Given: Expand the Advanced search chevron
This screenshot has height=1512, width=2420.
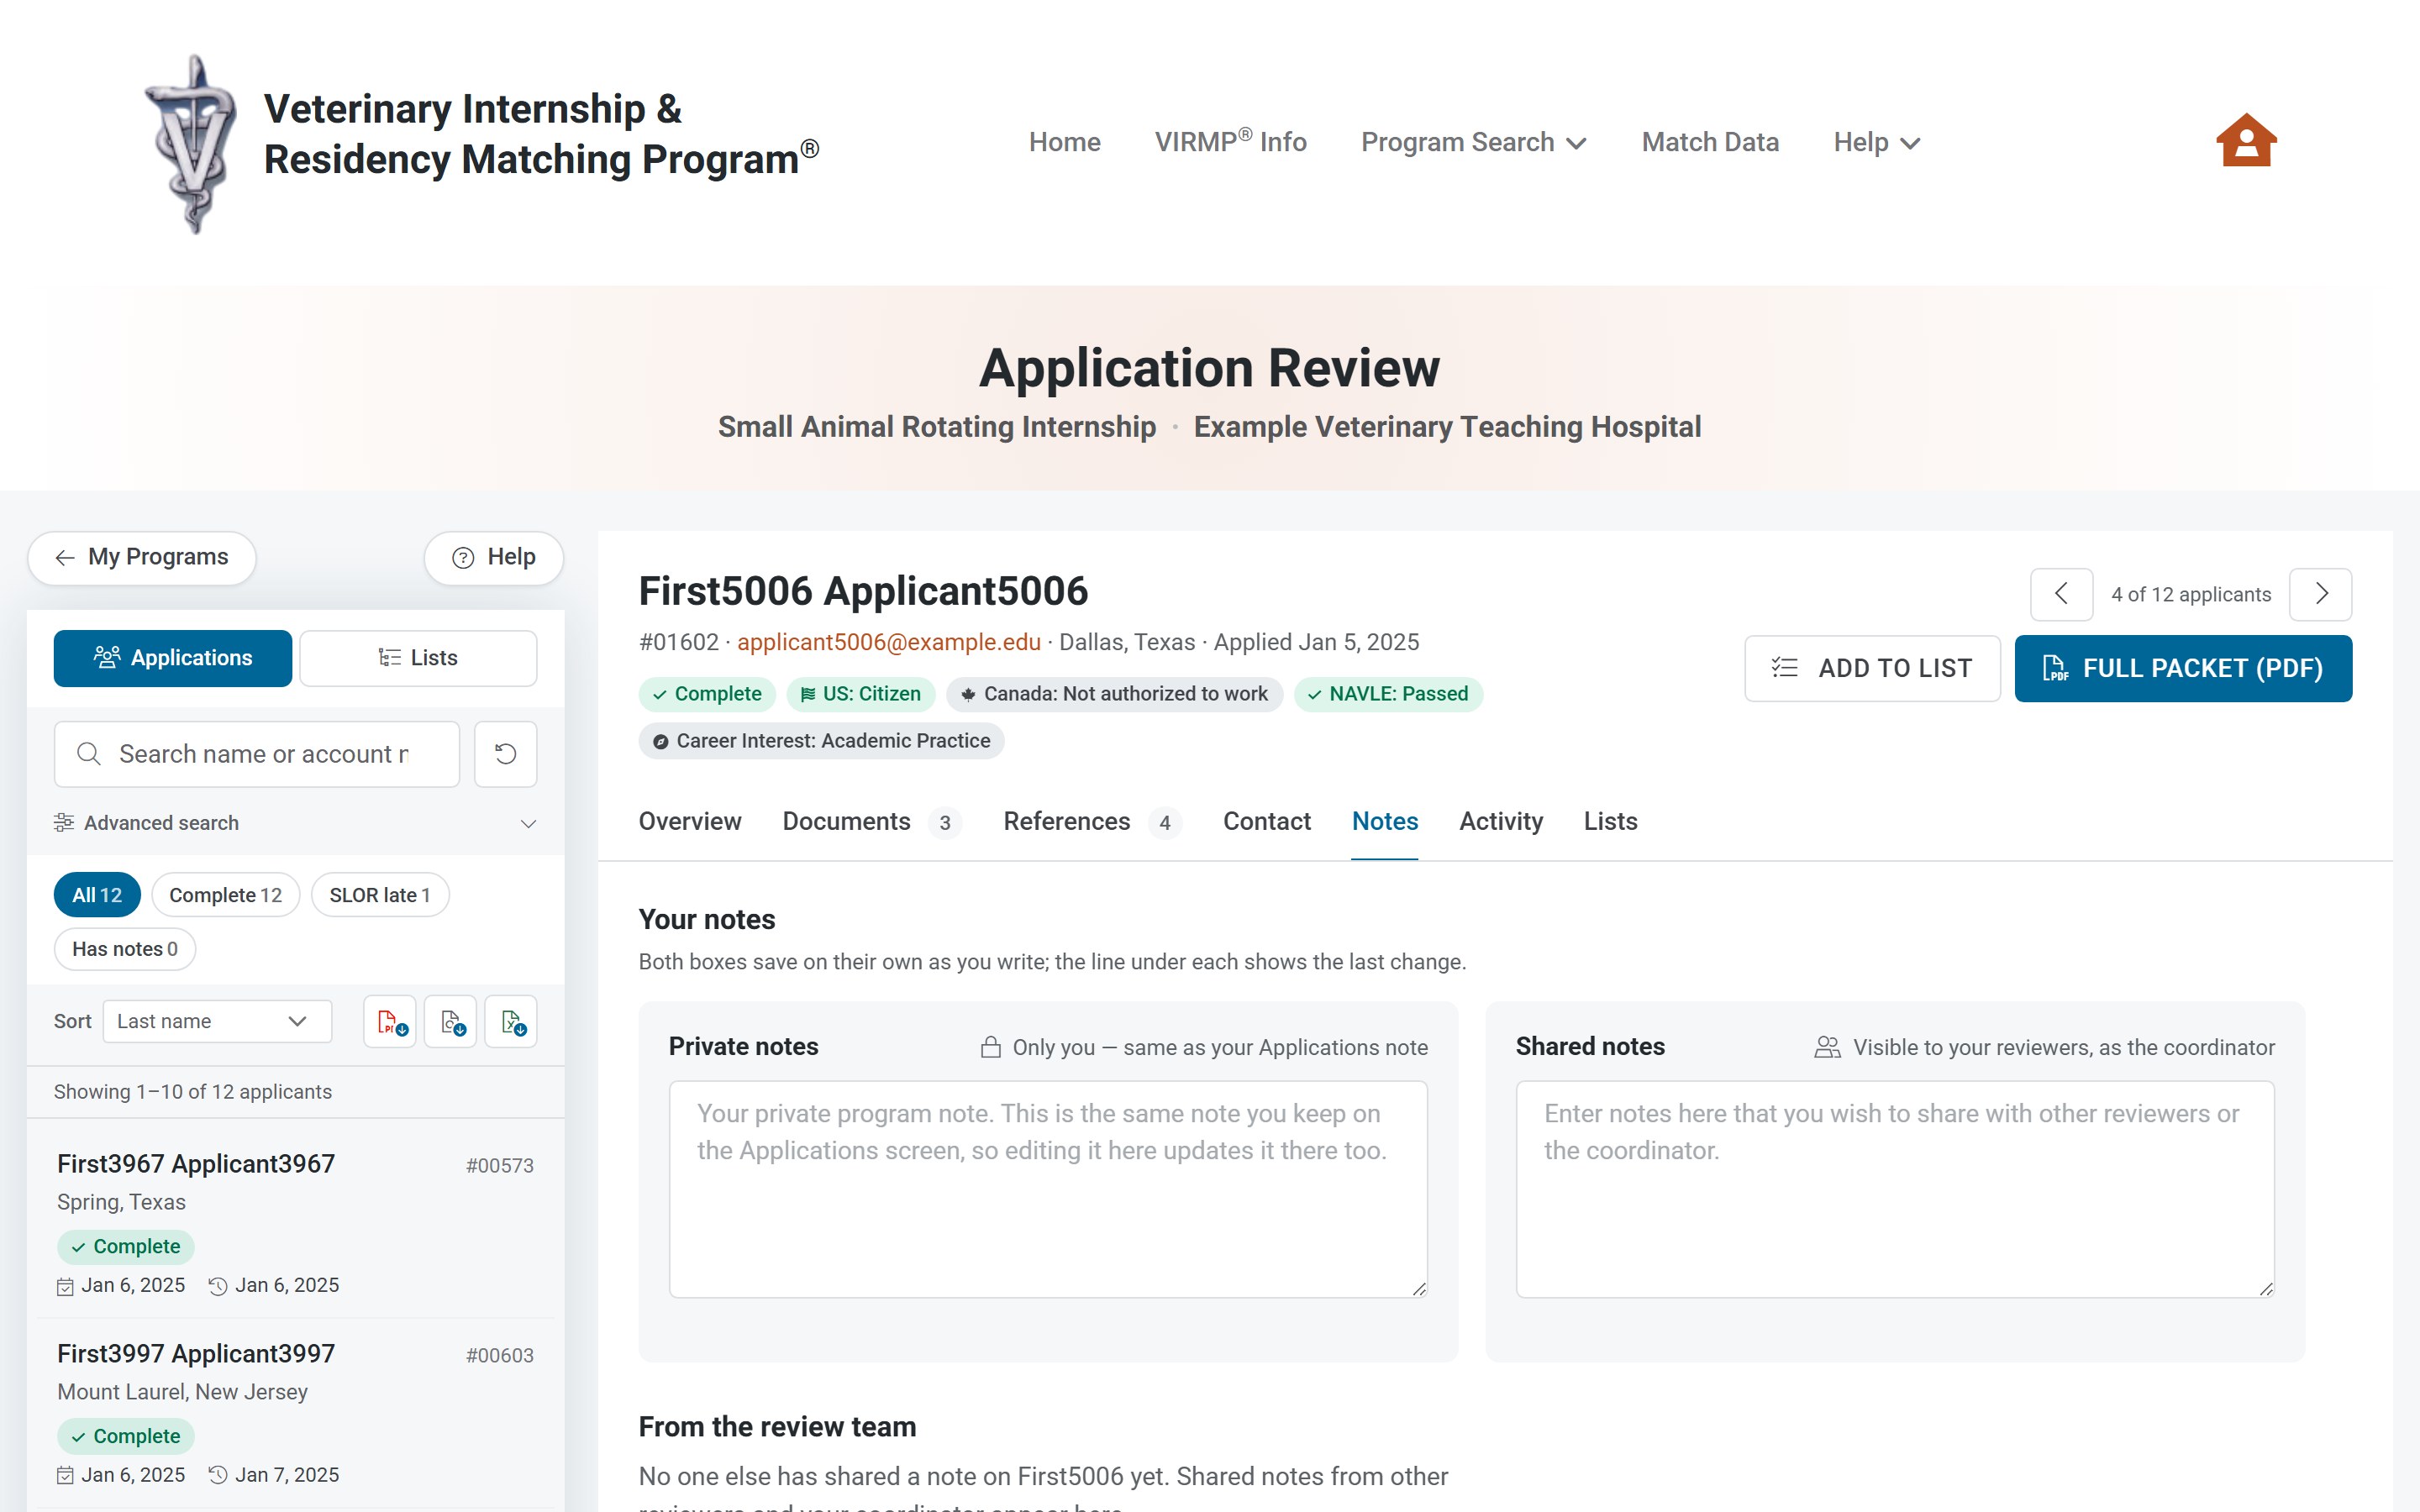Looking at the screenshot, I should [x=528, y=823].
